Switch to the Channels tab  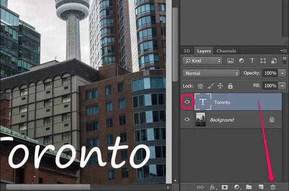coord(226,51)
